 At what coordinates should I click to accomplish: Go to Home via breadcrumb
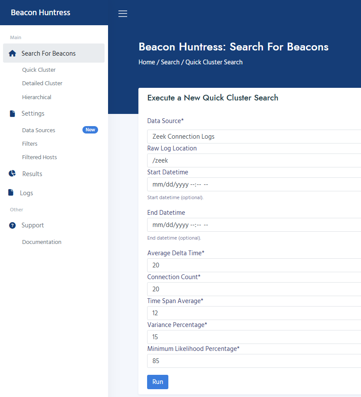(x=147, y=62)
